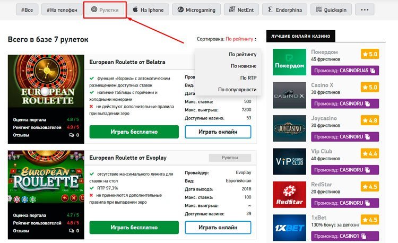Choose По RTP sort option
Viewport: 398px width, 243px height.
coord(248,78)
